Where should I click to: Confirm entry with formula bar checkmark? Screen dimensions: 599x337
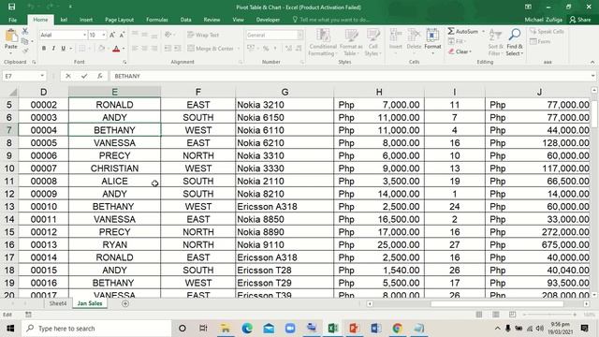point(84,76)
